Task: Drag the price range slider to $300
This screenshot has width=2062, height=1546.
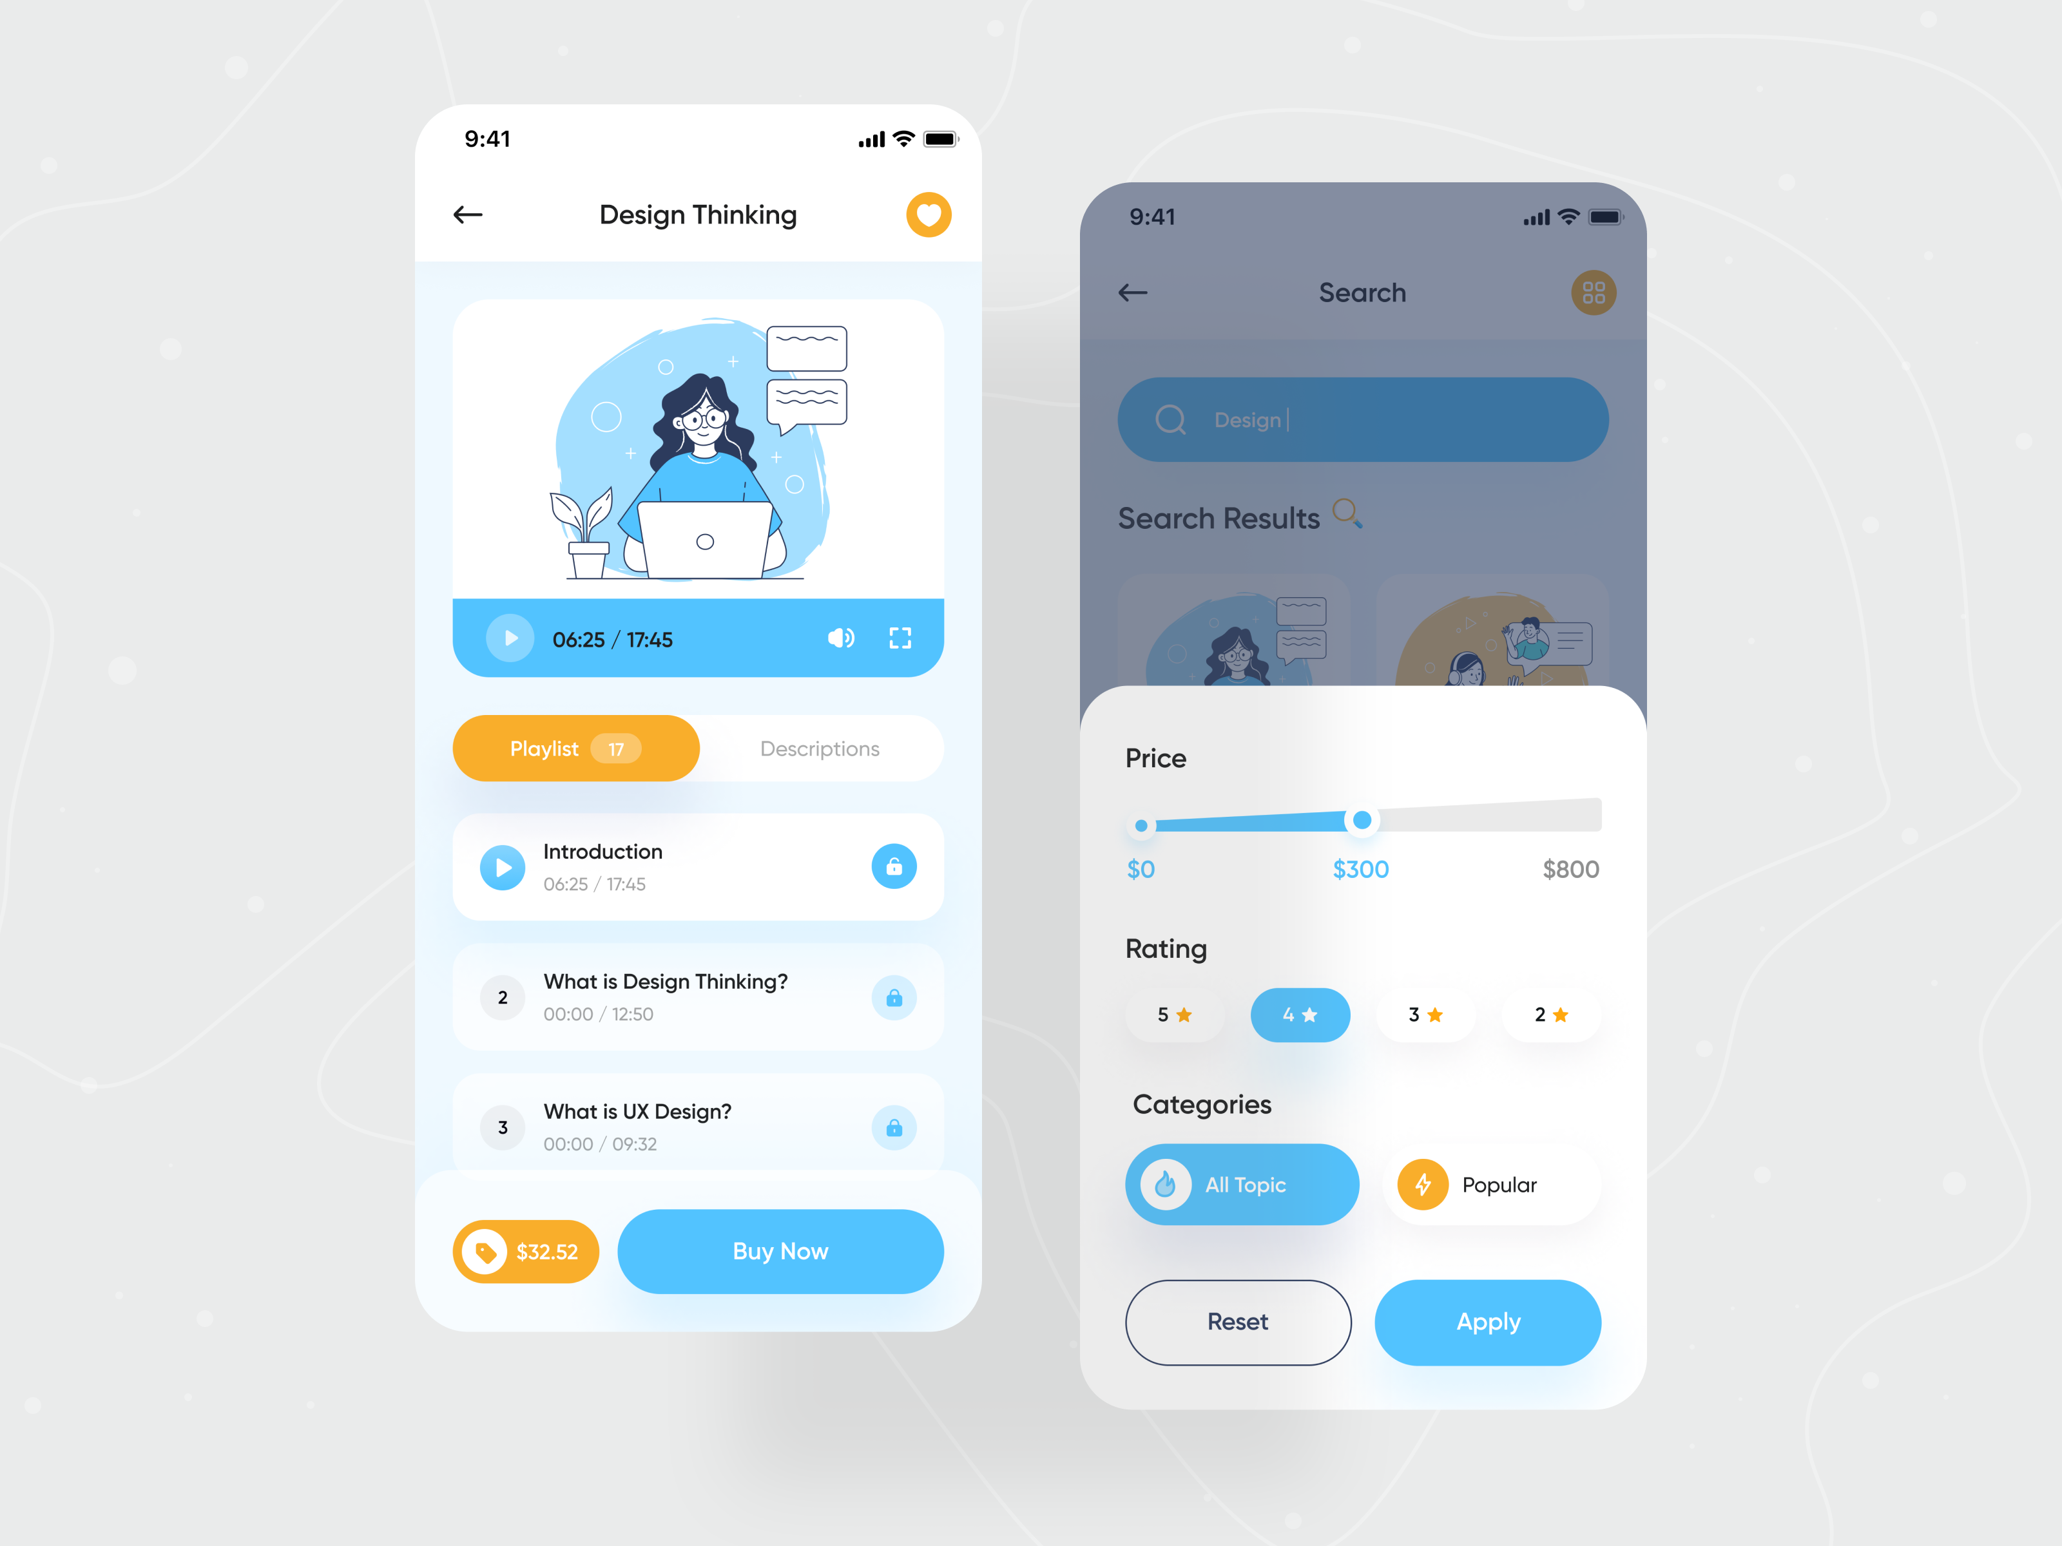Action: (1360, 819)
